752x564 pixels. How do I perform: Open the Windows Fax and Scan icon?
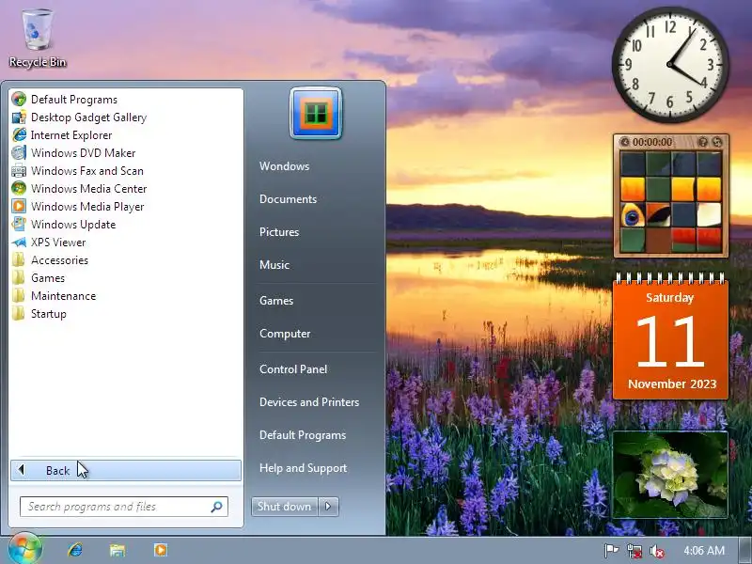pyautogui.click(x=19, y=171)
